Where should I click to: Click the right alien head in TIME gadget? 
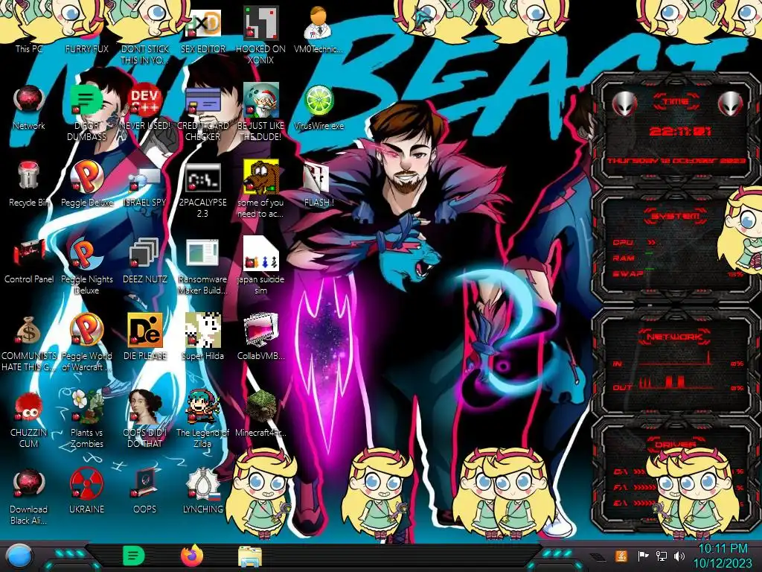click(x=730, y=104)
